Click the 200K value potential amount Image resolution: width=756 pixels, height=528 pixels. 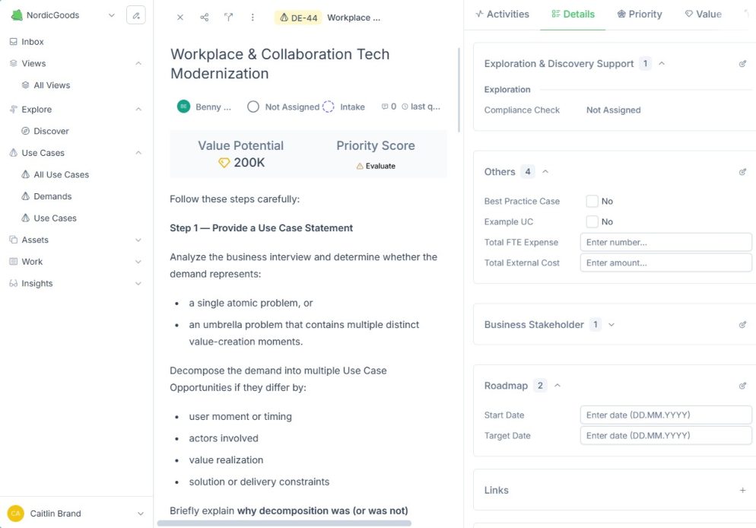pyautogui.click(x=249, y=163)
